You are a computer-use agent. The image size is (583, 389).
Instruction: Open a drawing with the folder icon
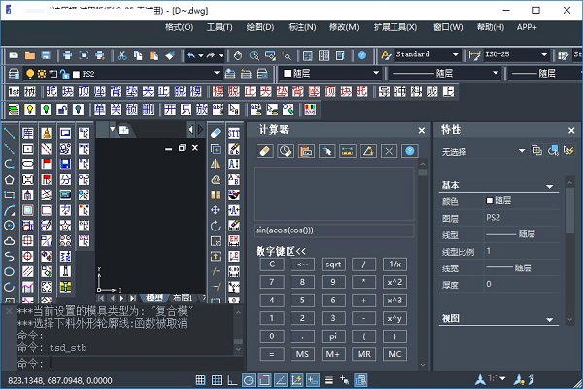pyautogui.click(x=30, y=55)
